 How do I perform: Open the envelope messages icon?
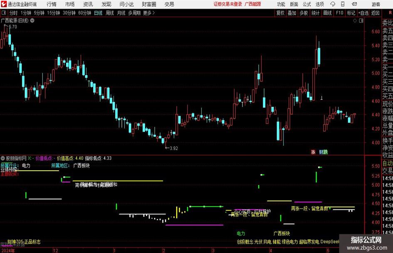(x=354, y=4)
